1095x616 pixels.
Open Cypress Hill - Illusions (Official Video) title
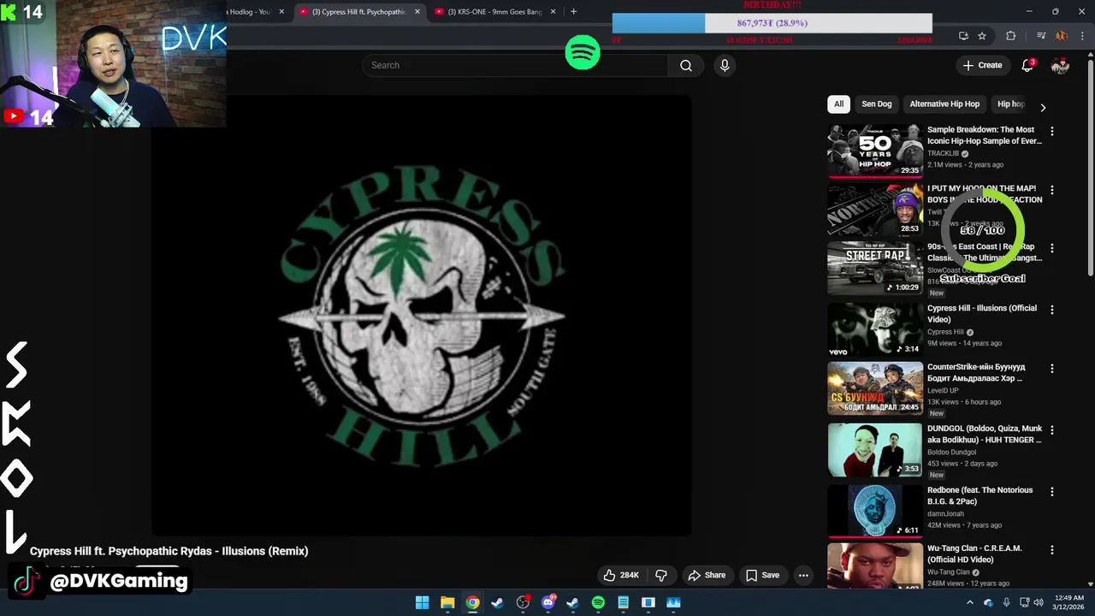tap(982, 314)
